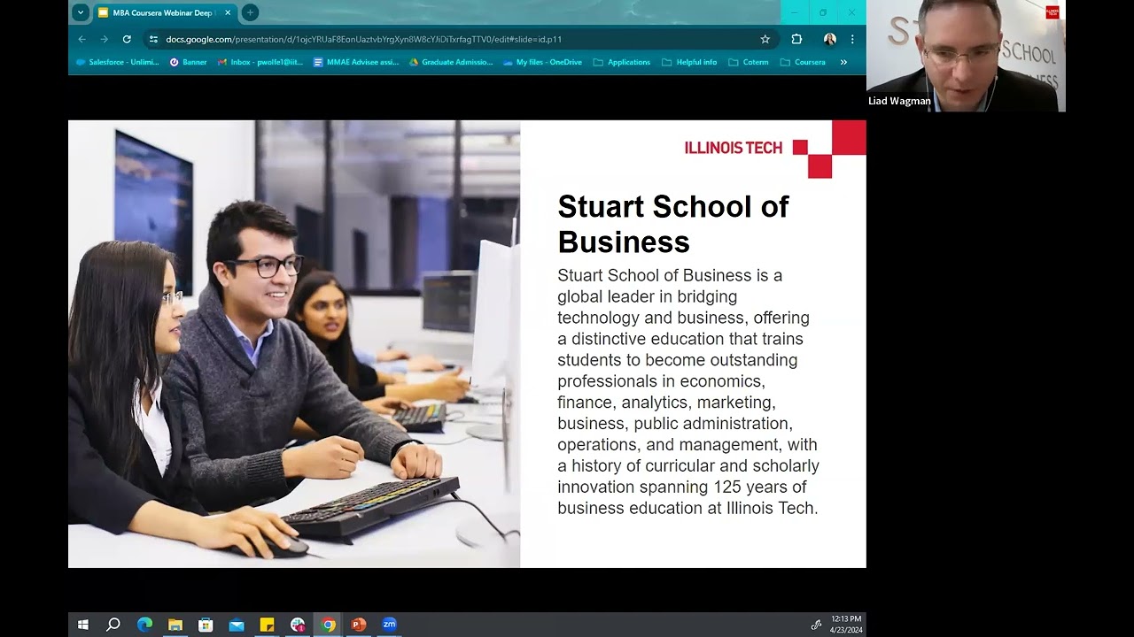
Task: Click the slide photo of students
Action: point(294,344)
